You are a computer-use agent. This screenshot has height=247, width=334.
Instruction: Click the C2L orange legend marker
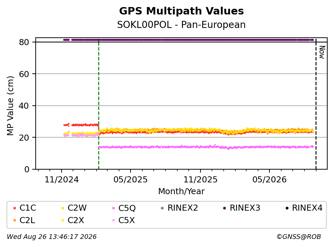[x=14, y=220]
